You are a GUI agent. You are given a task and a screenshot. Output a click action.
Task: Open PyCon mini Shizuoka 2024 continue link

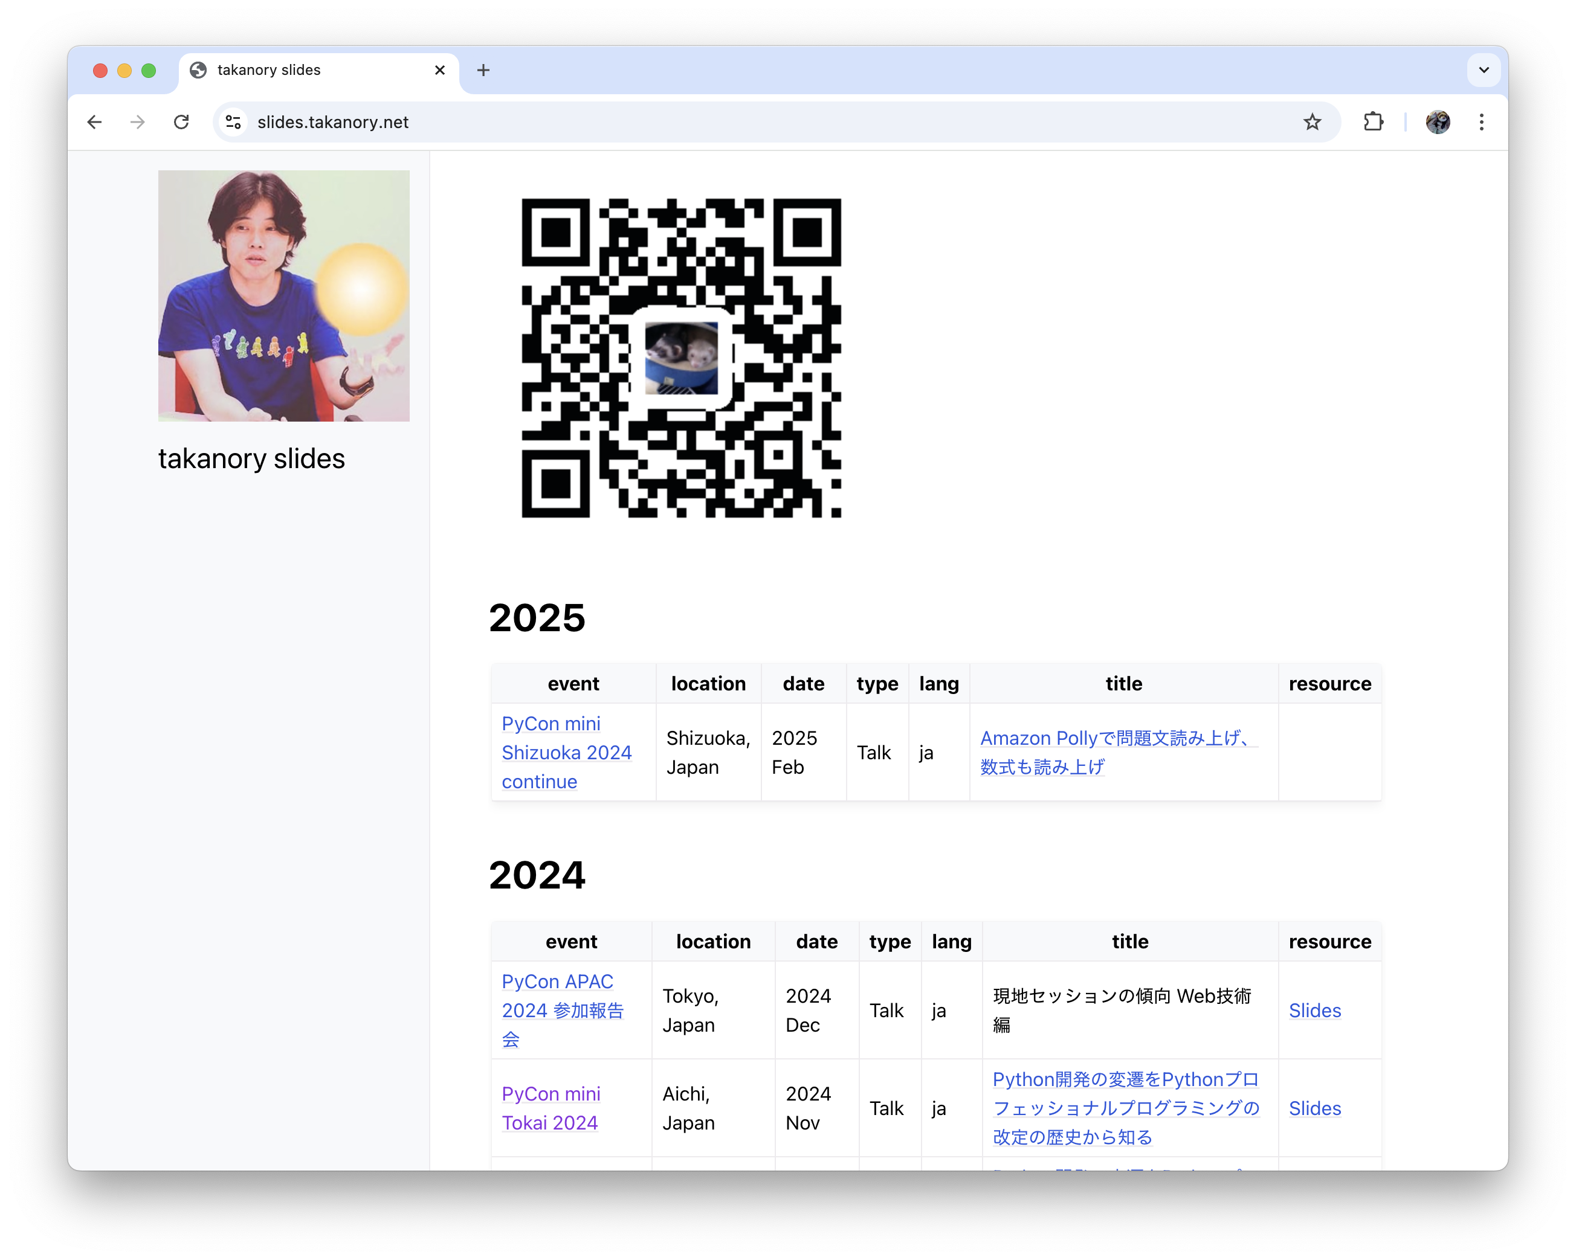coord(566,752)
